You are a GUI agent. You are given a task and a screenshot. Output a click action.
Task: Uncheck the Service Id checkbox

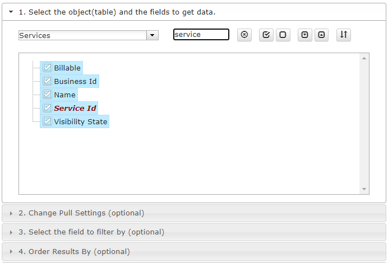(x=47, y=108)
